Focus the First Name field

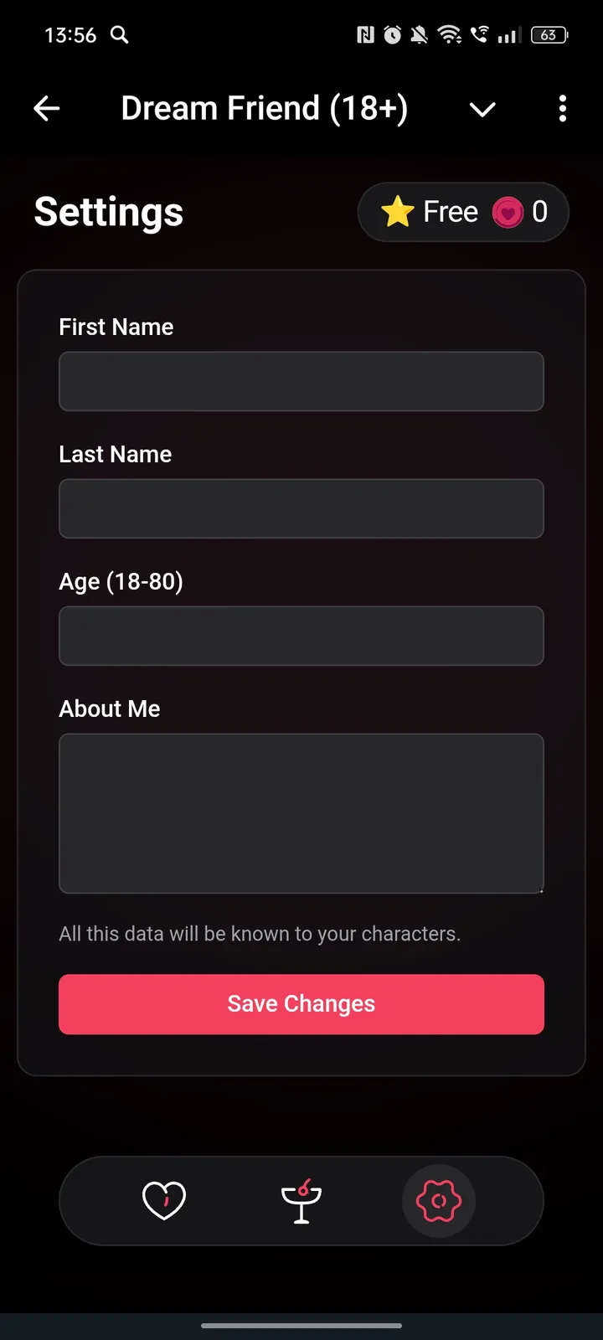(301, 381)
